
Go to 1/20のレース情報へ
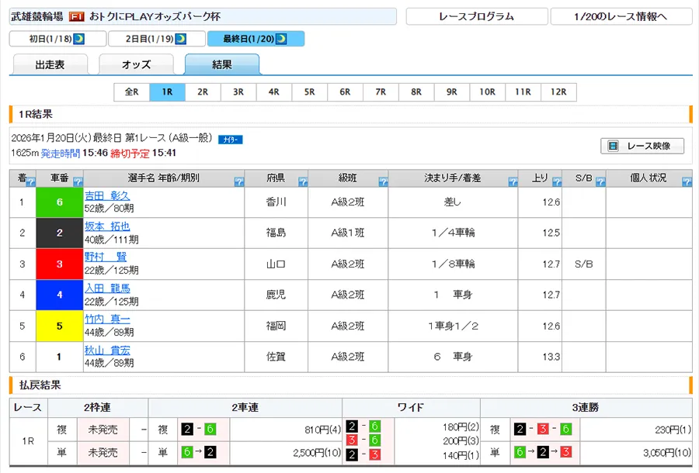tap(621, 16)
